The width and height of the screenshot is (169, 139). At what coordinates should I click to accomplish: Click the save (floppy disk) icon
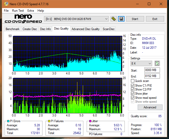(x=121, y=19)
